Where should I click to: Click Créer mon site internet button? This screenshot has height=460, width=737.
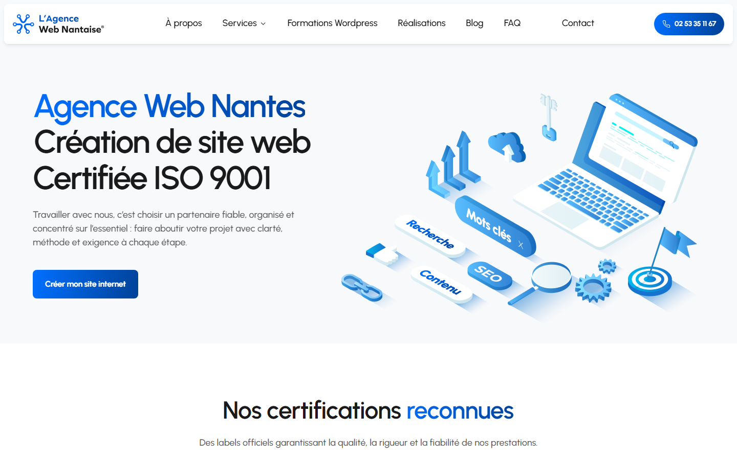(85, 284)
